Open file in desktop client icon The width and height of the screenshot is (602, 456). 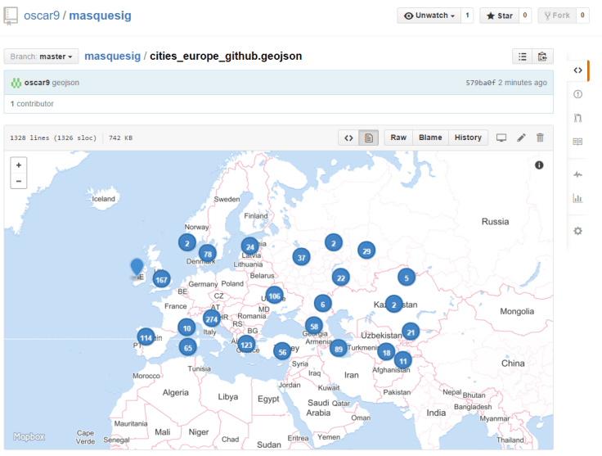(501, 138)
